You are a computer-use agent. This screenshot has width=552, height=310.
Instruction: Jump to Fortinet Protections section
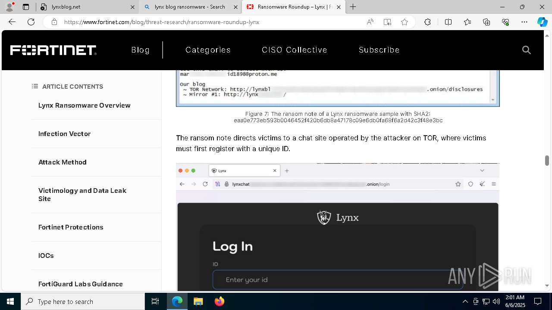[71, 227]
